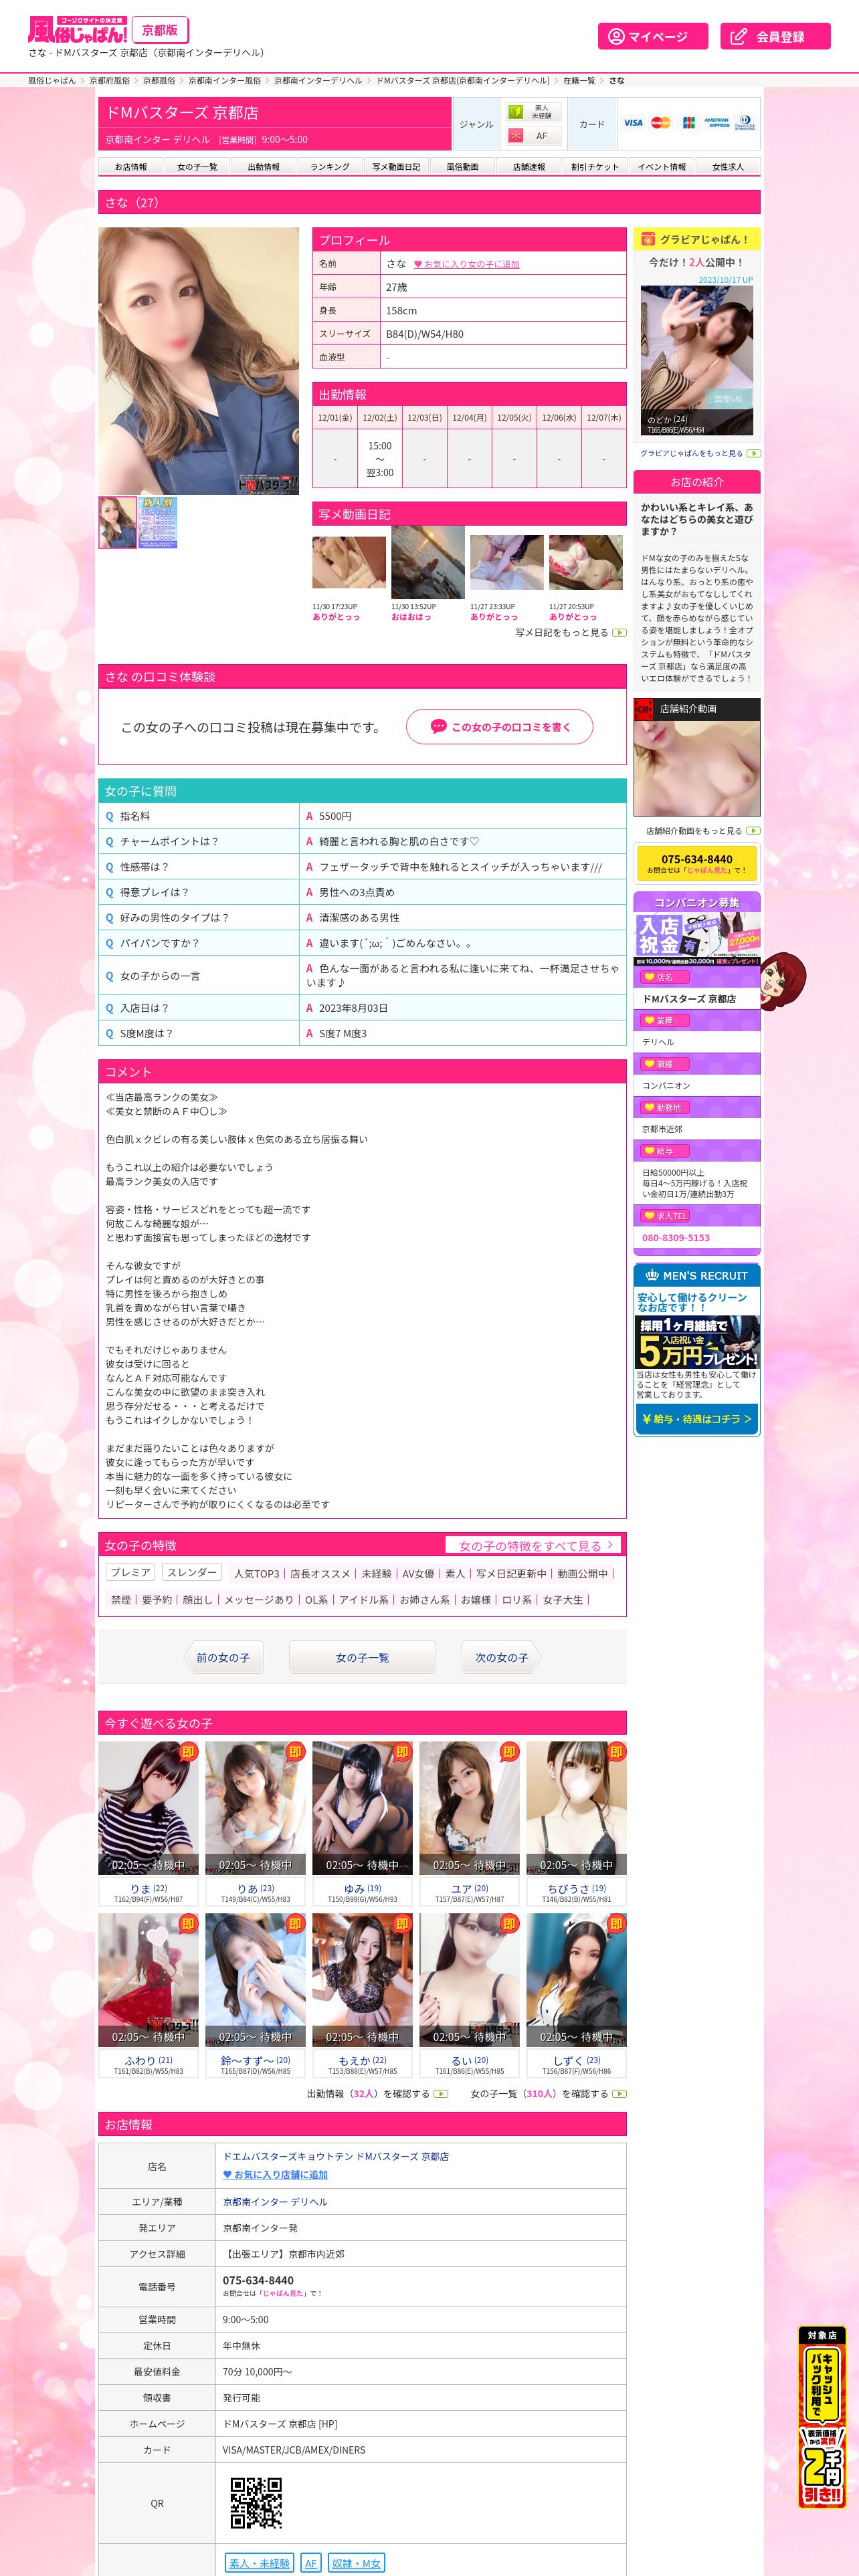Click the person icon in マイページ button
859x2576 pixels.
tap(616, 36)
